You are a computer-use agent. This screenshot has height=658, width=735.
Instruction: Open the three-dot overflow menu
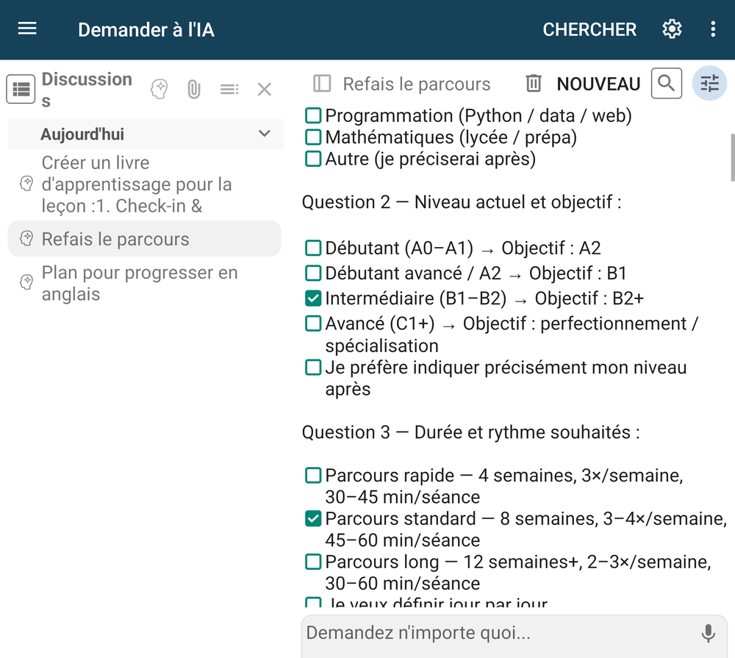pos(713,29)
